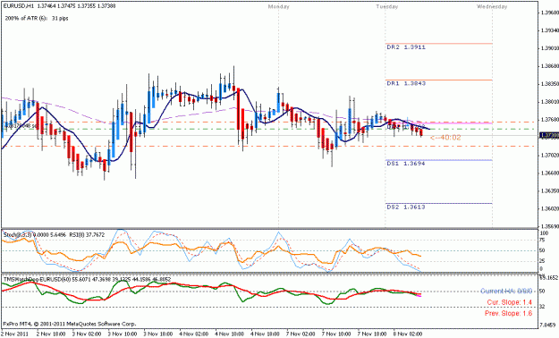The height and width of the screenshot is (338, 559).
Task: Click the stochastic scale value 75
Action: coord(543,241)
